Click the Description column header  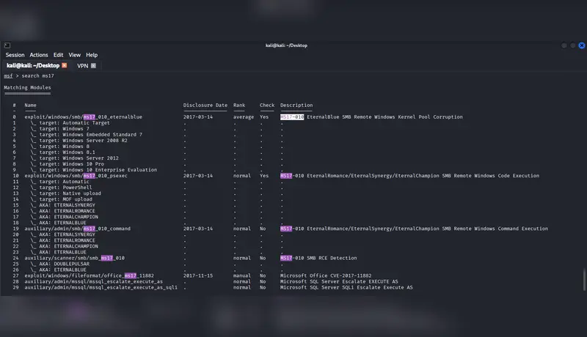point(296,105)
